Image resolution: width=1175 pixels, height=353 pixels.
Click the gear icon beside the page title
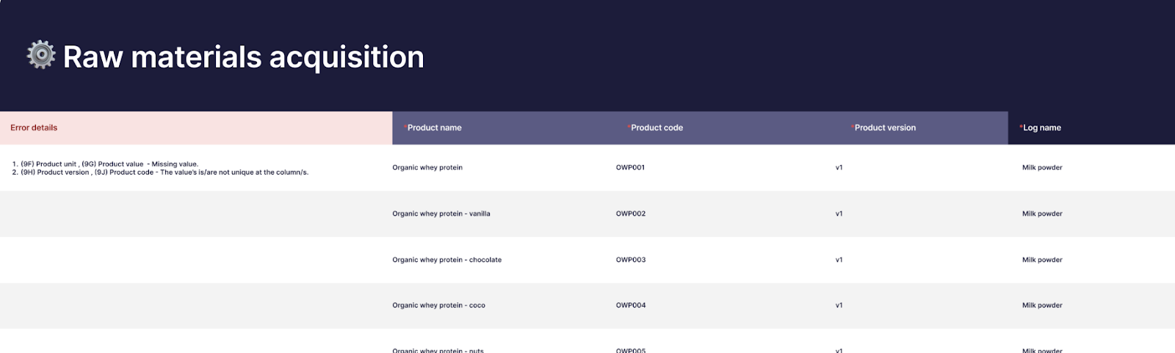pyautogui.click(x=40, y=56)
